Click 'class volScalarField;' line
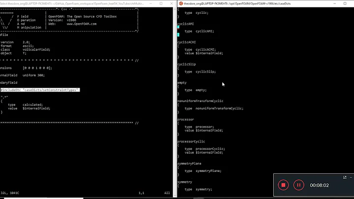This screenshot has width=354, height=199. (25, 50)
